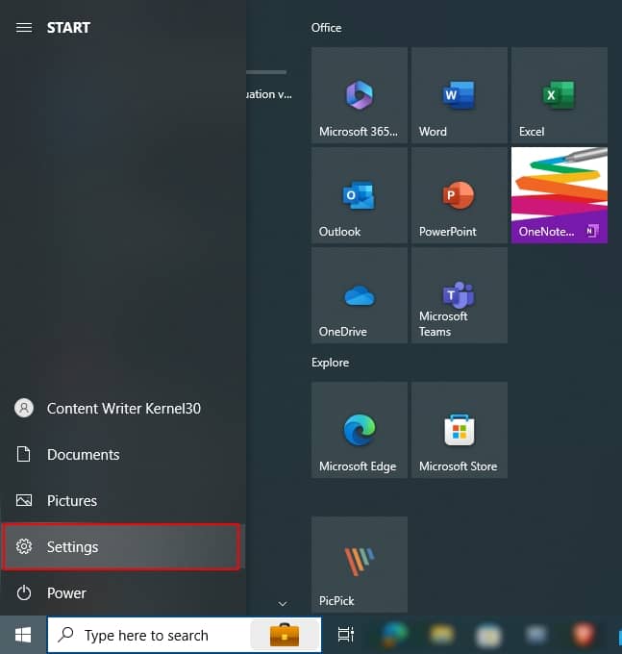Open the Power options

pyautogui.click(x=121, y=593)
